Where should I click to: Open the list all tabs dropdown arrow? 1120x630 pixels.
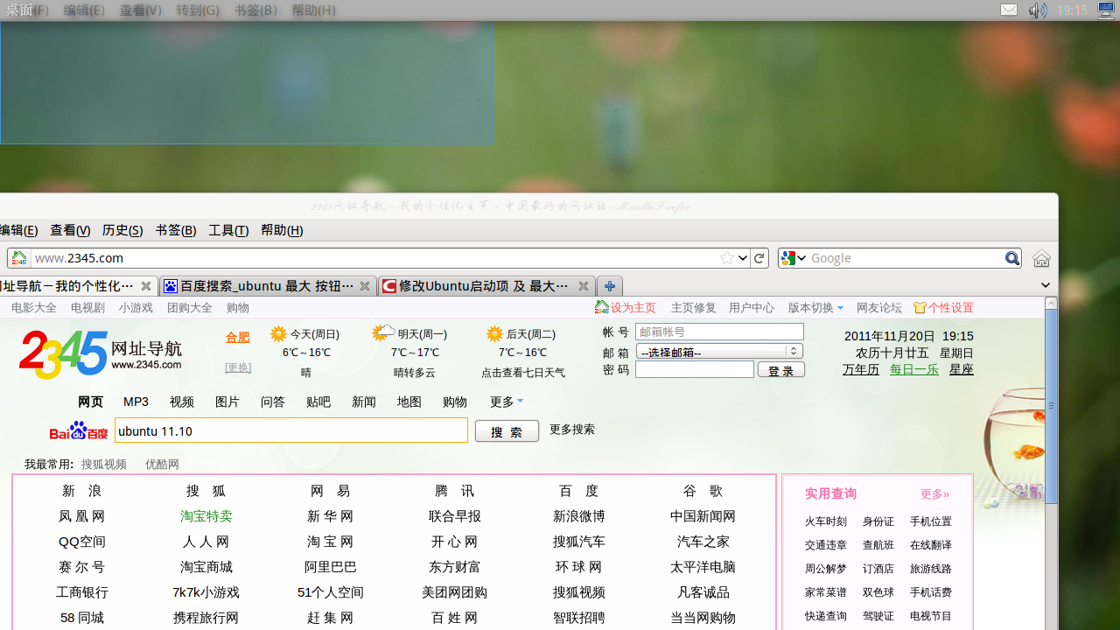1046,285
